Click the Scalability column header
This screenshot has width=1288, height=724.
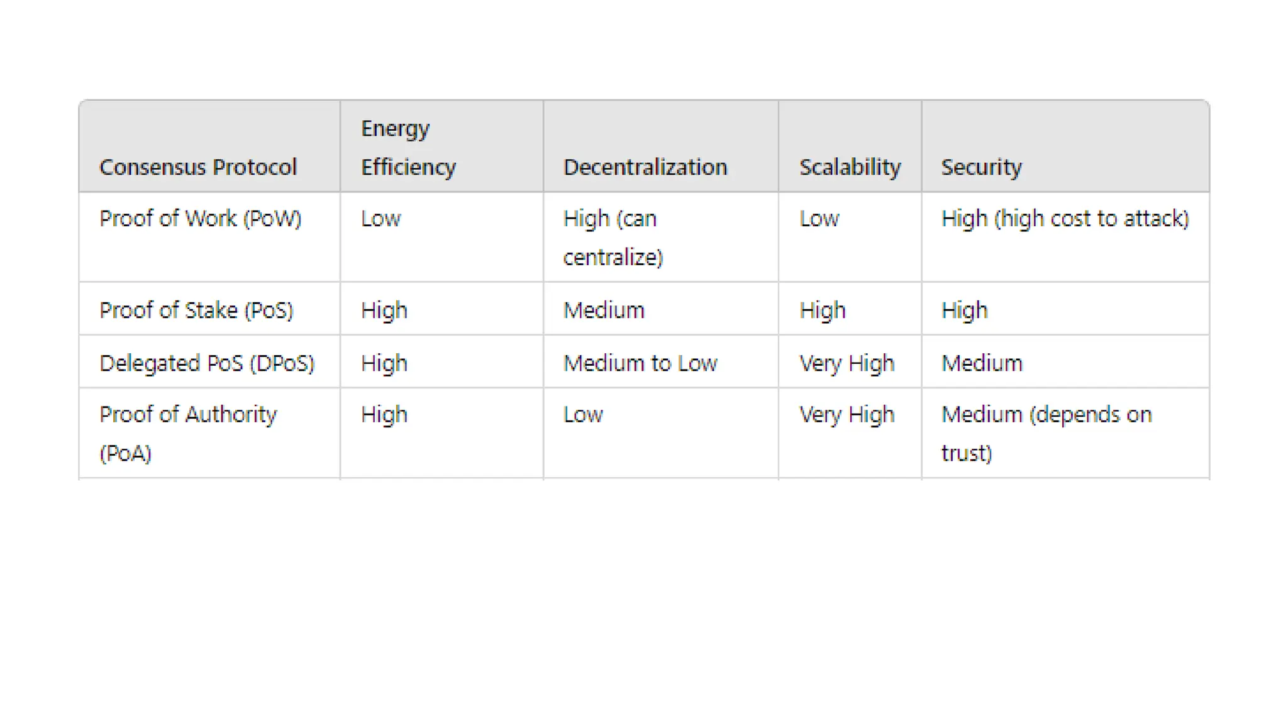pos(850,167)
